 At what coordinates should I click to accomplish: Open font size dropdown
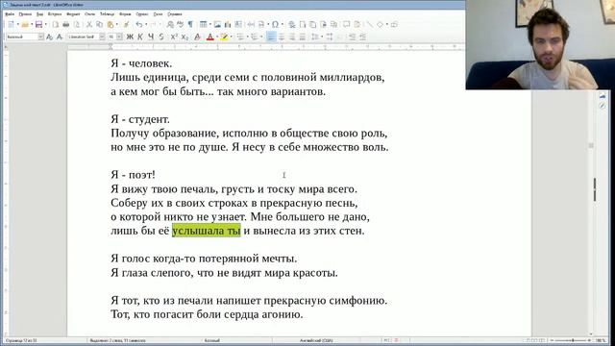pyautogui.click(x=119, y=37)
